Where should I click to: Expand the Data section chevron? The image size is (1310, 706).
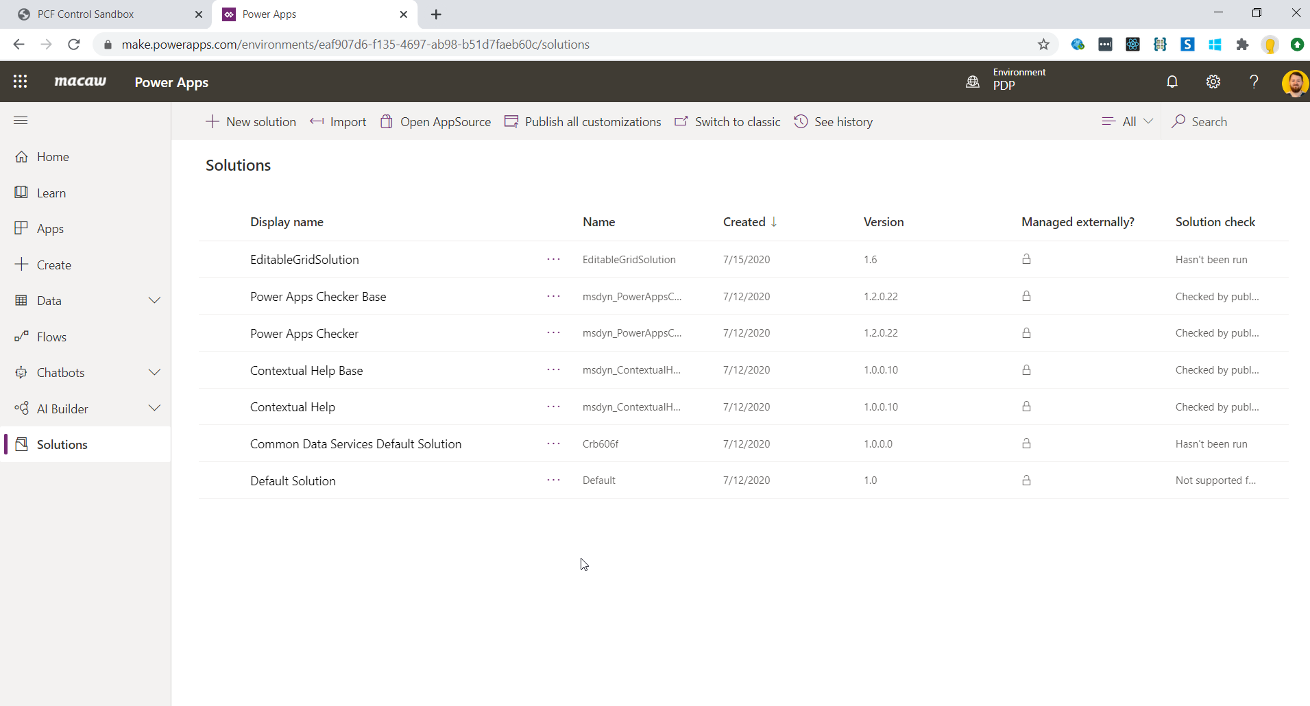[155, 300]
